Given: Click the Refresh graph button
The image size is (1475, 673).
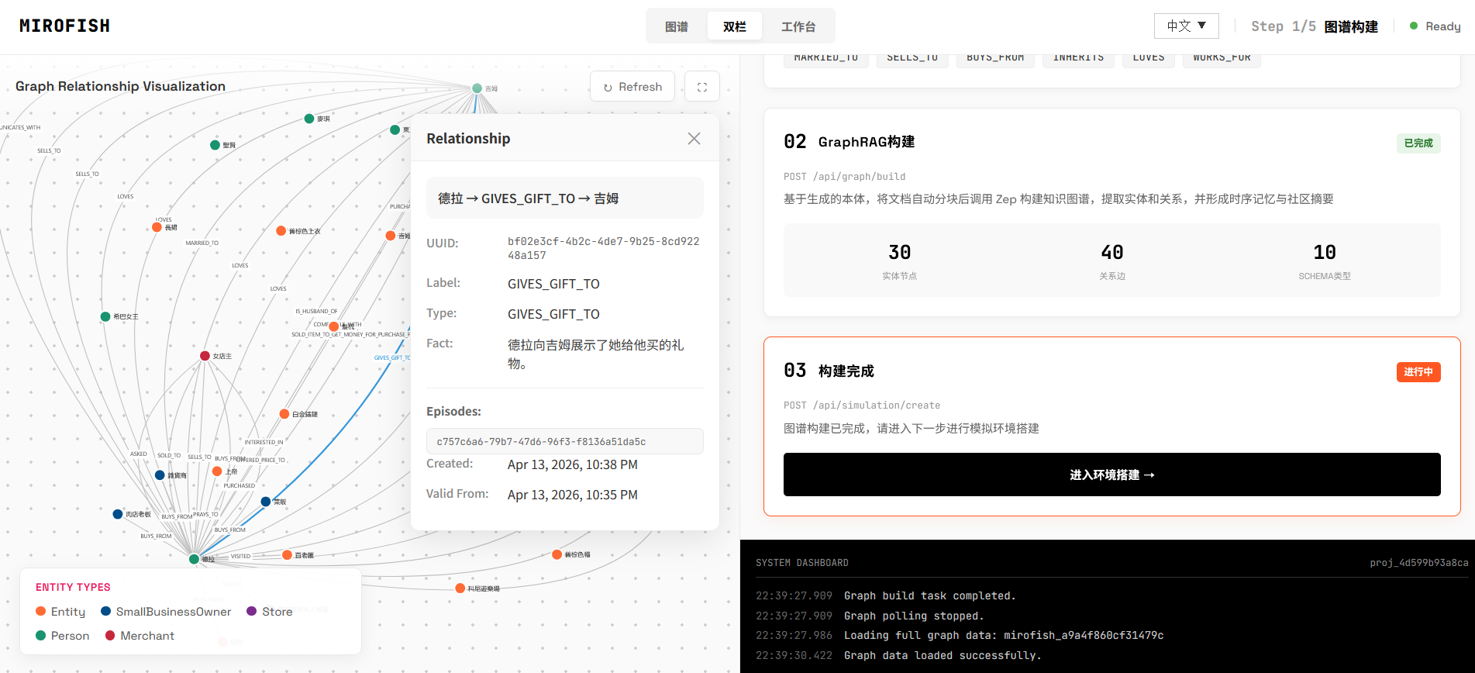Looking at the screenshot, I should (x=632, y=87).
